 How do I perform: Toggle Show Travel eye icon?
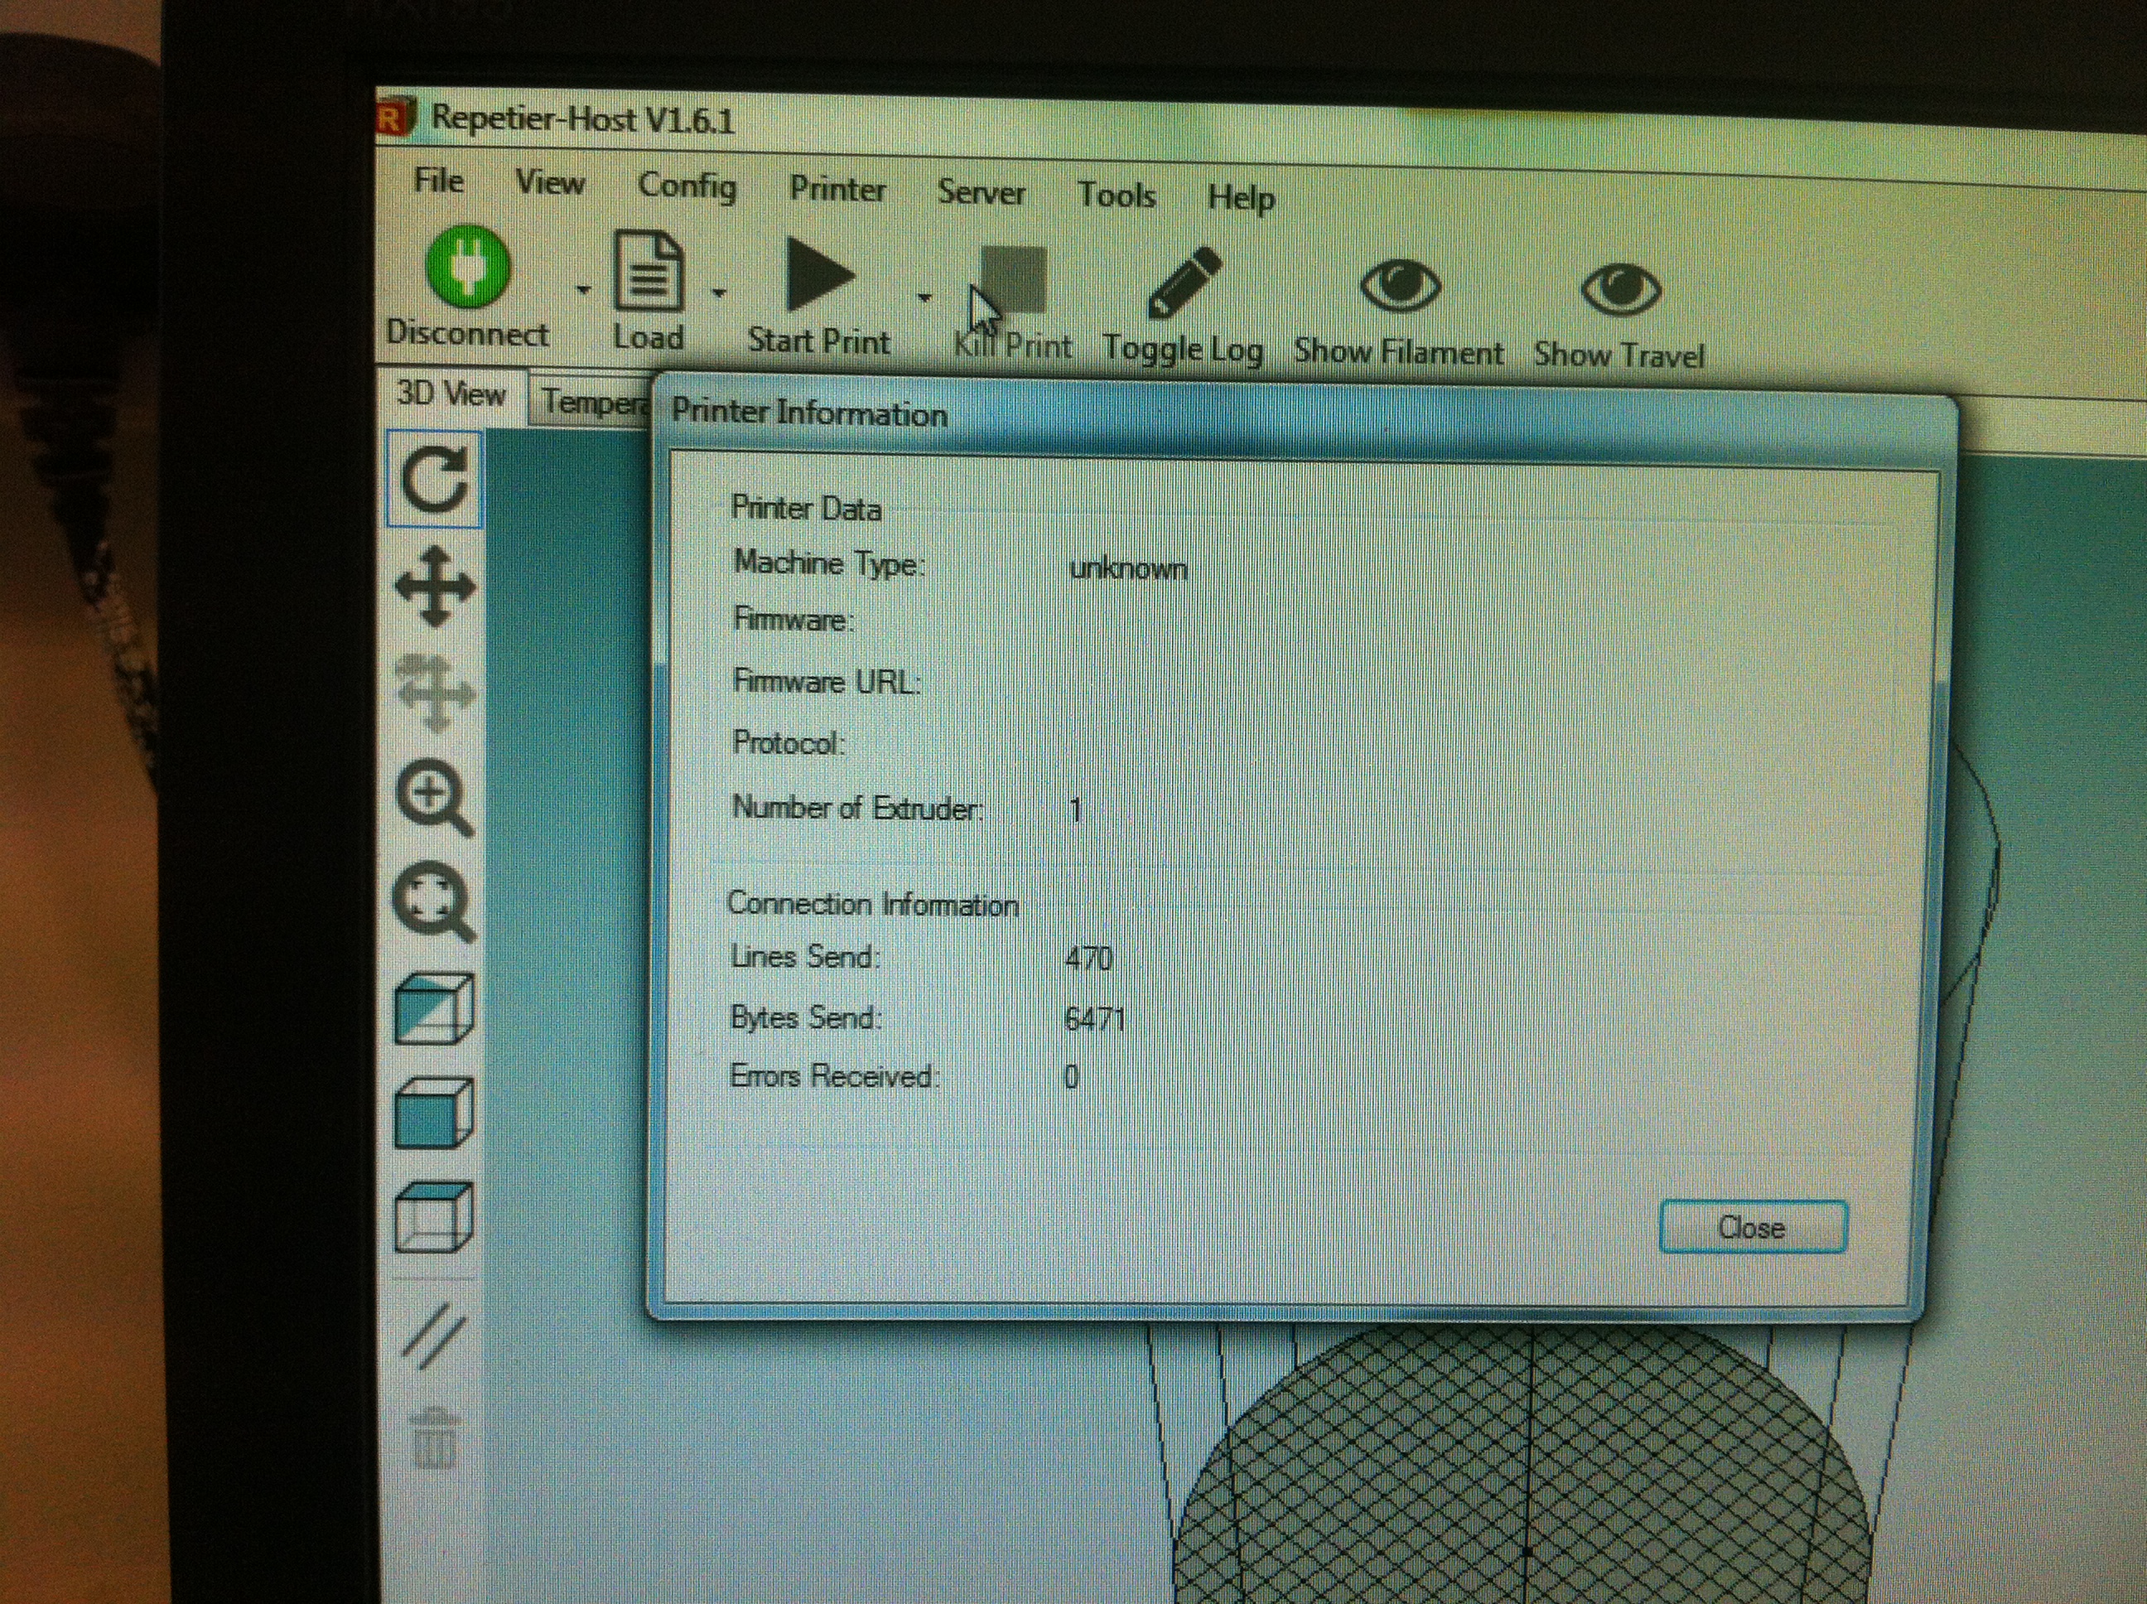(x=1620, y=289)
